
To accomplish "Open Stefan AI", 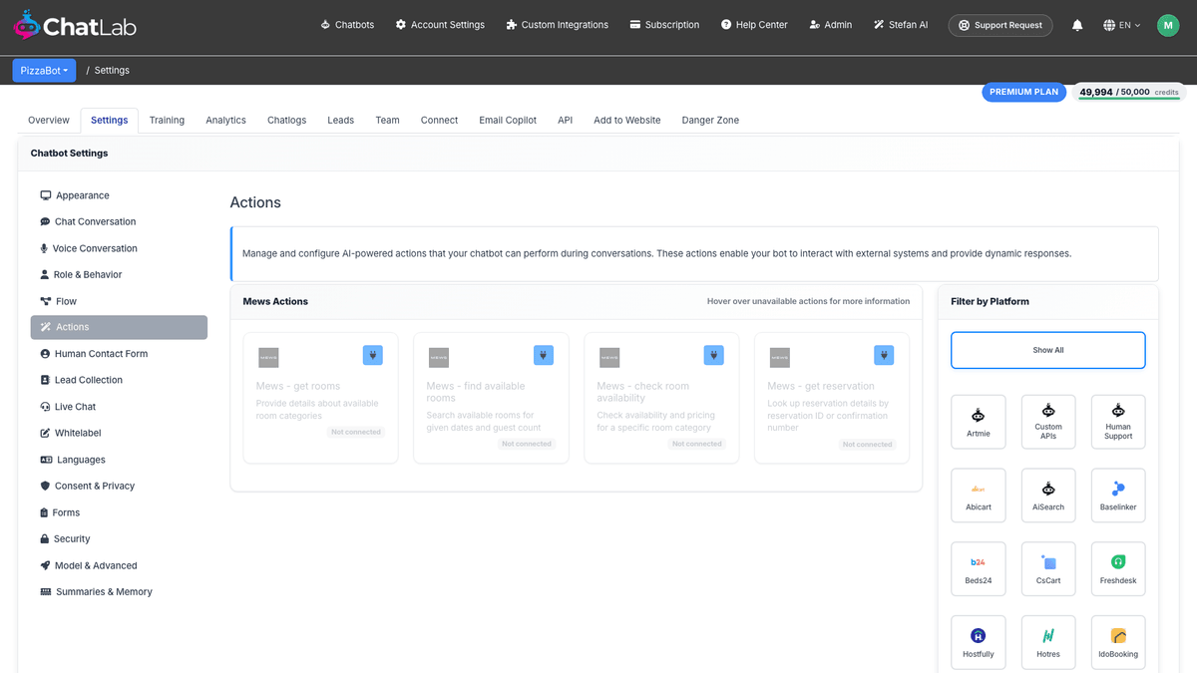I will click(x=901, y=25).
